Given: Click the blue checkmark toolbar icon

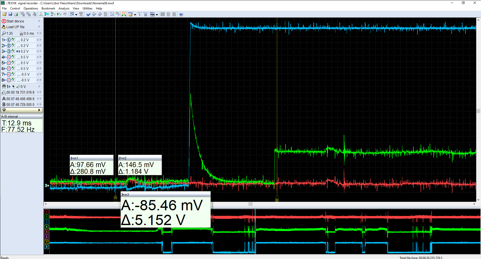Looking at the screenshot, I should click(x=88, y=14).
